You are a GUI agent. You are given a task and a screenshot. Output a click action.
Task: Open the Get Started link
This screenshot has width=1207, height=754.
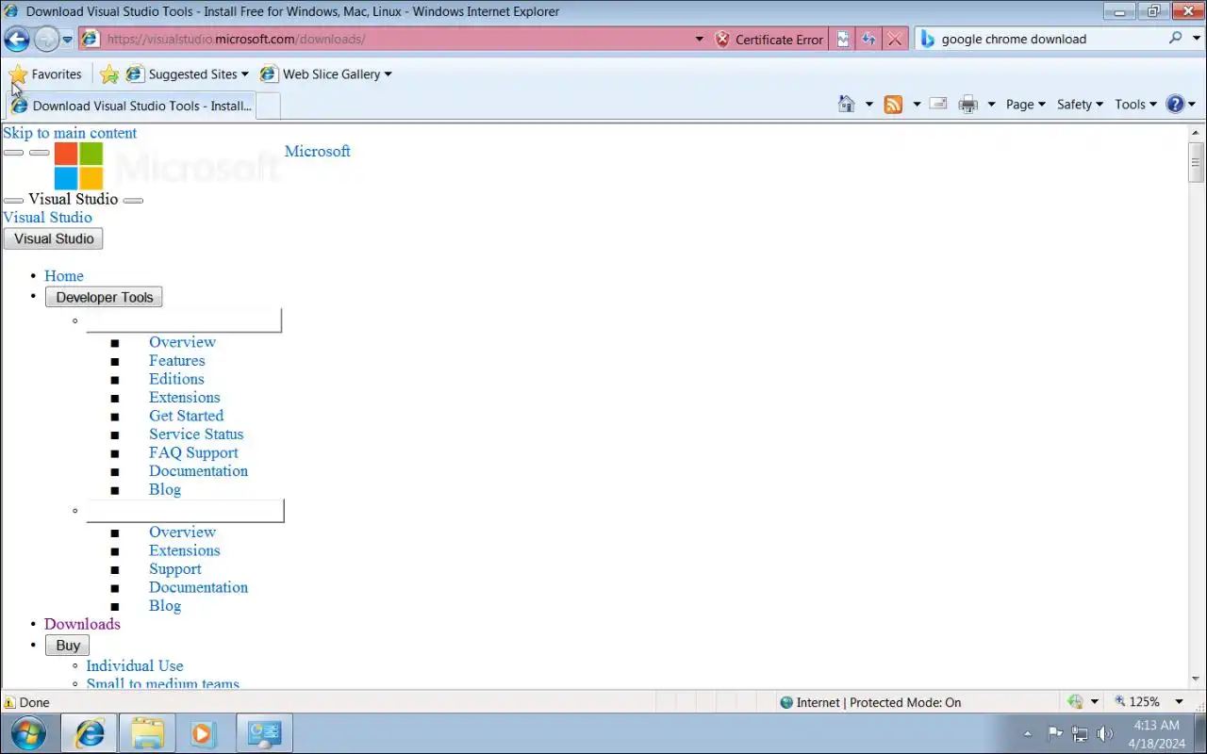(186, 415)
